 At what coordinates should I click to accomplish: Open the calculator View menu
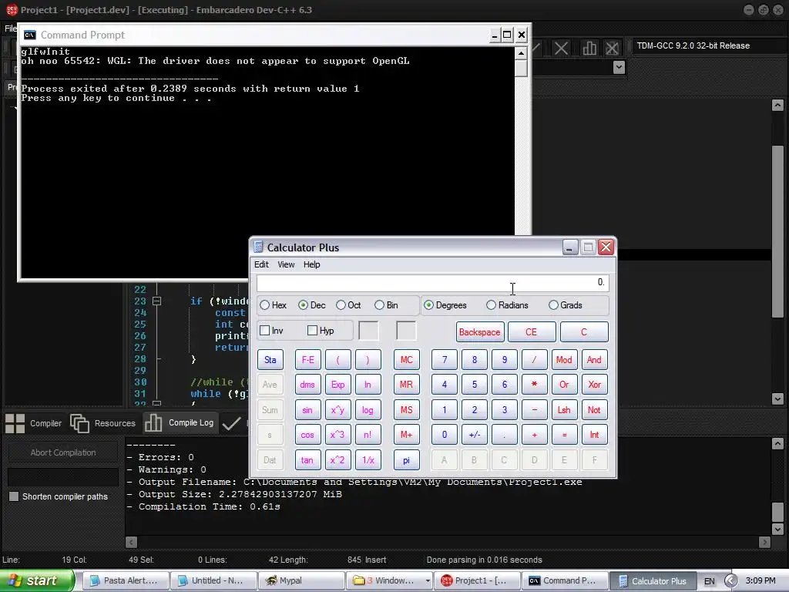286,264
